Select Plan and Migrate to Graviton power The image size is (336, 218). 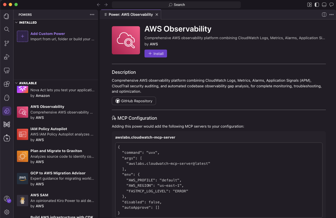point(56,156)
